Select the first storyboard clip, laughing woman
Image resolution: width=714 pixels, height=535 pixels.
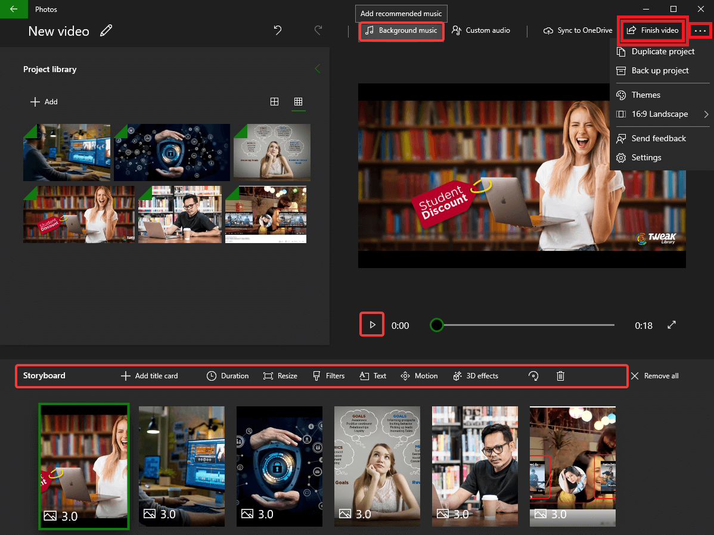84,466
